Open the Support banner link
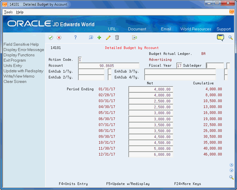This screenshot has width=237, height=190. 223,29
